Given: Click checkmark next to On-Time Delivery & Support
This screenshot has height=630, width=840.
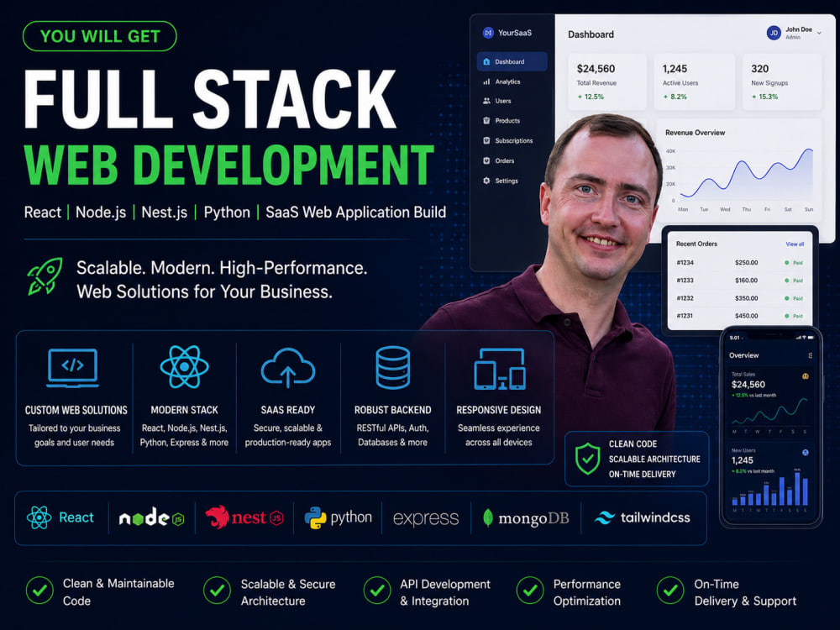Looking at the screenshot, I should click(670, 591).
